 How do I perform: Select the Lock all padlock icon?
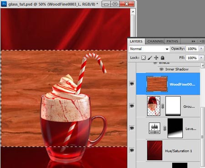point(163,58)
